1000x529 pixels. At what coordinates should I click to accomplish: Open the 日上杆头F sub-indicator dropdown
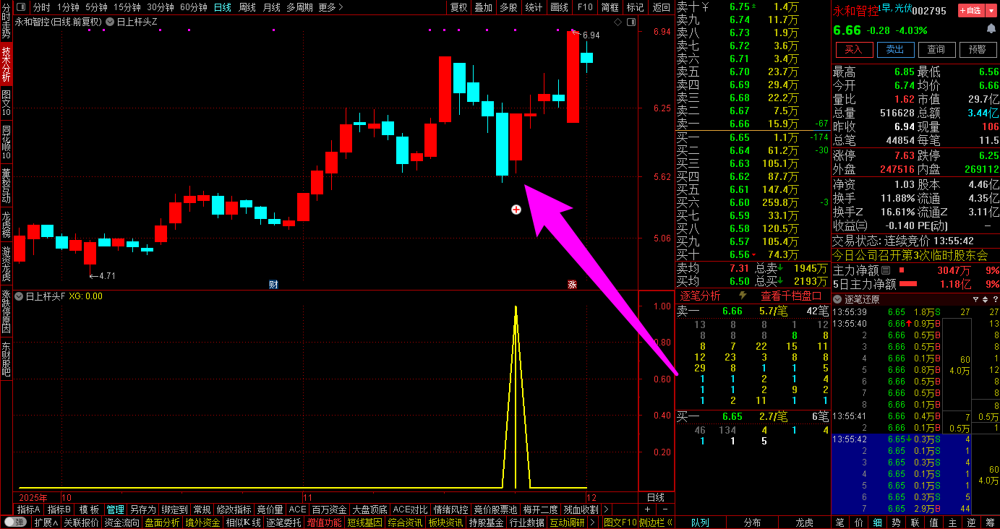click(x=20, y=296)
